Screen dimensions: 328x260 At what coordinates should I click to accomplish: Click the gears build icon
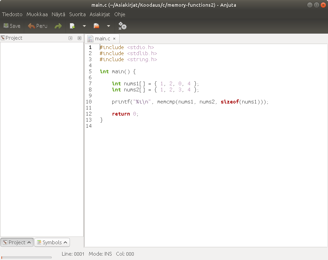point(122,26)
